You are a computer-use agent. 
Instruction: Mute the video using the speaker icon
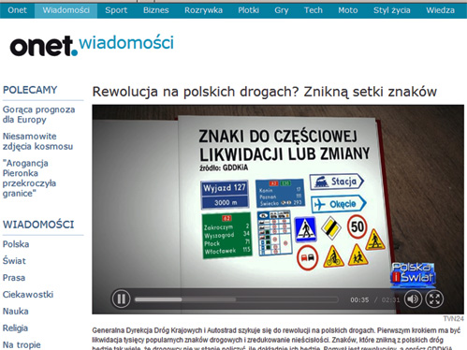[x=413, y=299]
